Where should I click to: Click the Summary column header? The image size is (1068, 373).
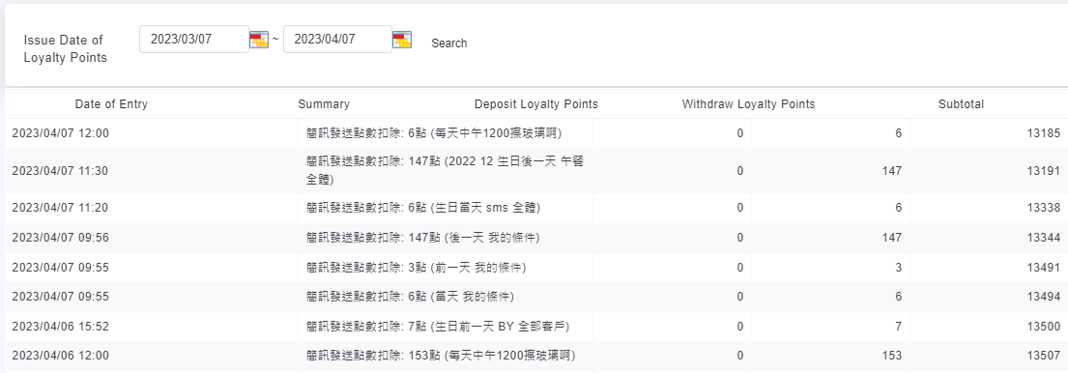[324, 104]
